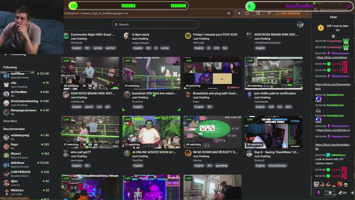355x200 pixels.
Task: Open the kick.com/jeneration95 chat link
Action: tap(332, 147)
